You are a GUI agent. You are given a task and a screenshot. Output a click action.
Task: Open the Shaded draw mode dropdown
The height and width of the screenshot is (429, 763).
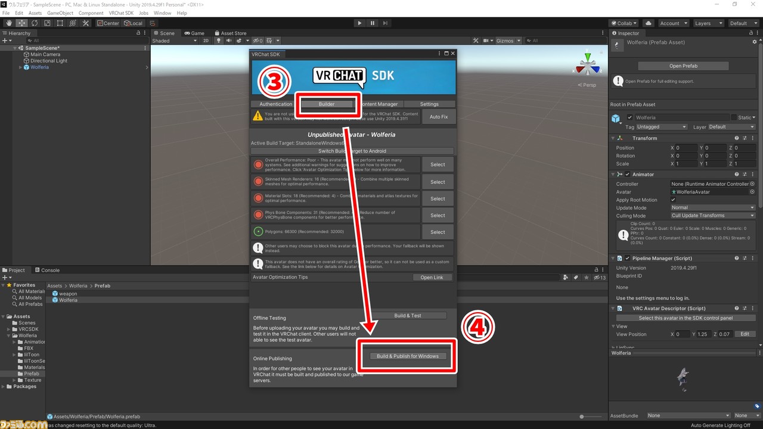click(x=175, y=41)
